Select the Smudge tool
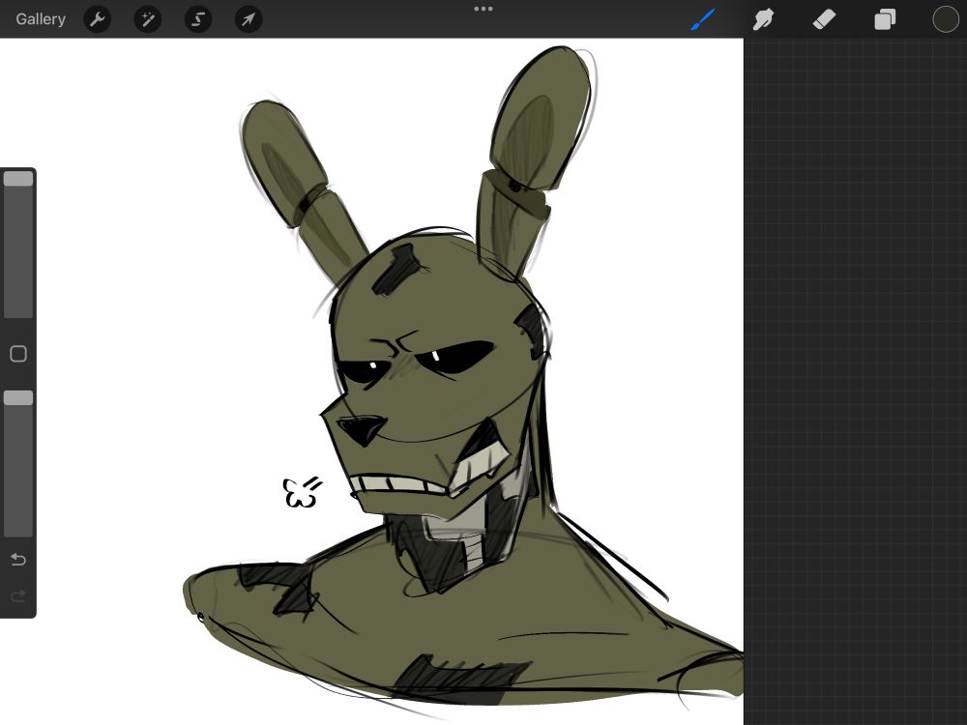The width and height of the screenshot is (967, 725). click(764, 19)
